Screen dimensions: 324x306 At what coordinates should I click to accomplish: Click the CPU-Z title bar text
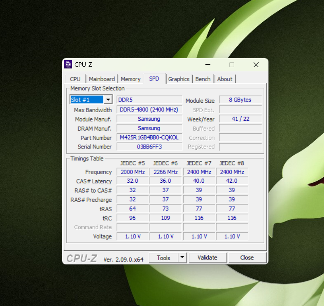coord(83,65)
